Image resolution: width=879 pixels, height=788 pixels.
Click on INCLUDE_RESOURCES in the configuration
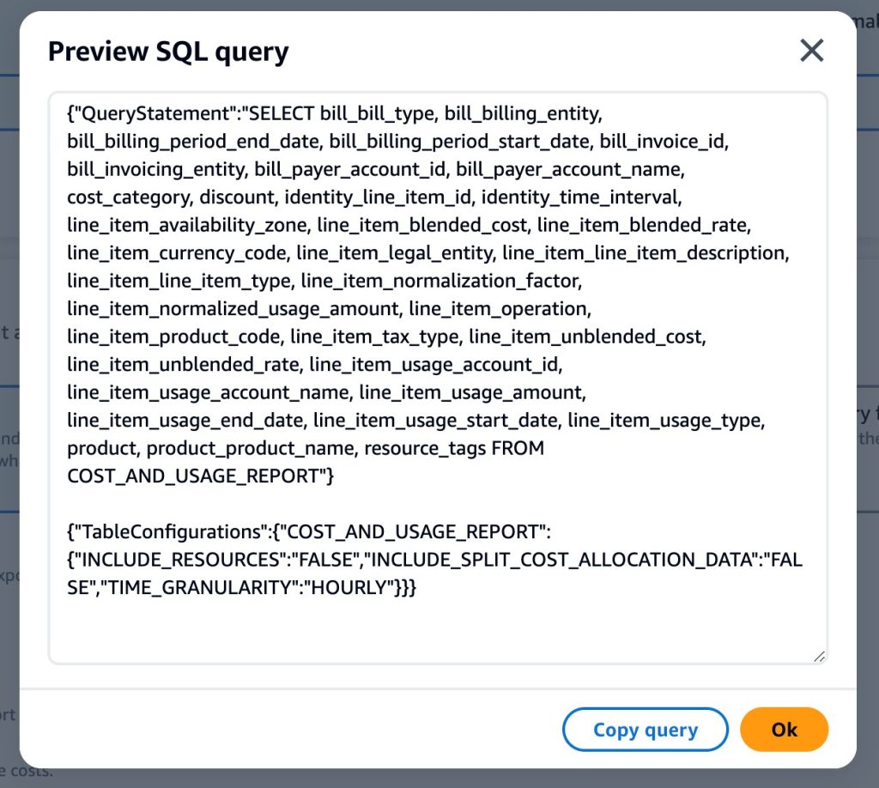178,560
